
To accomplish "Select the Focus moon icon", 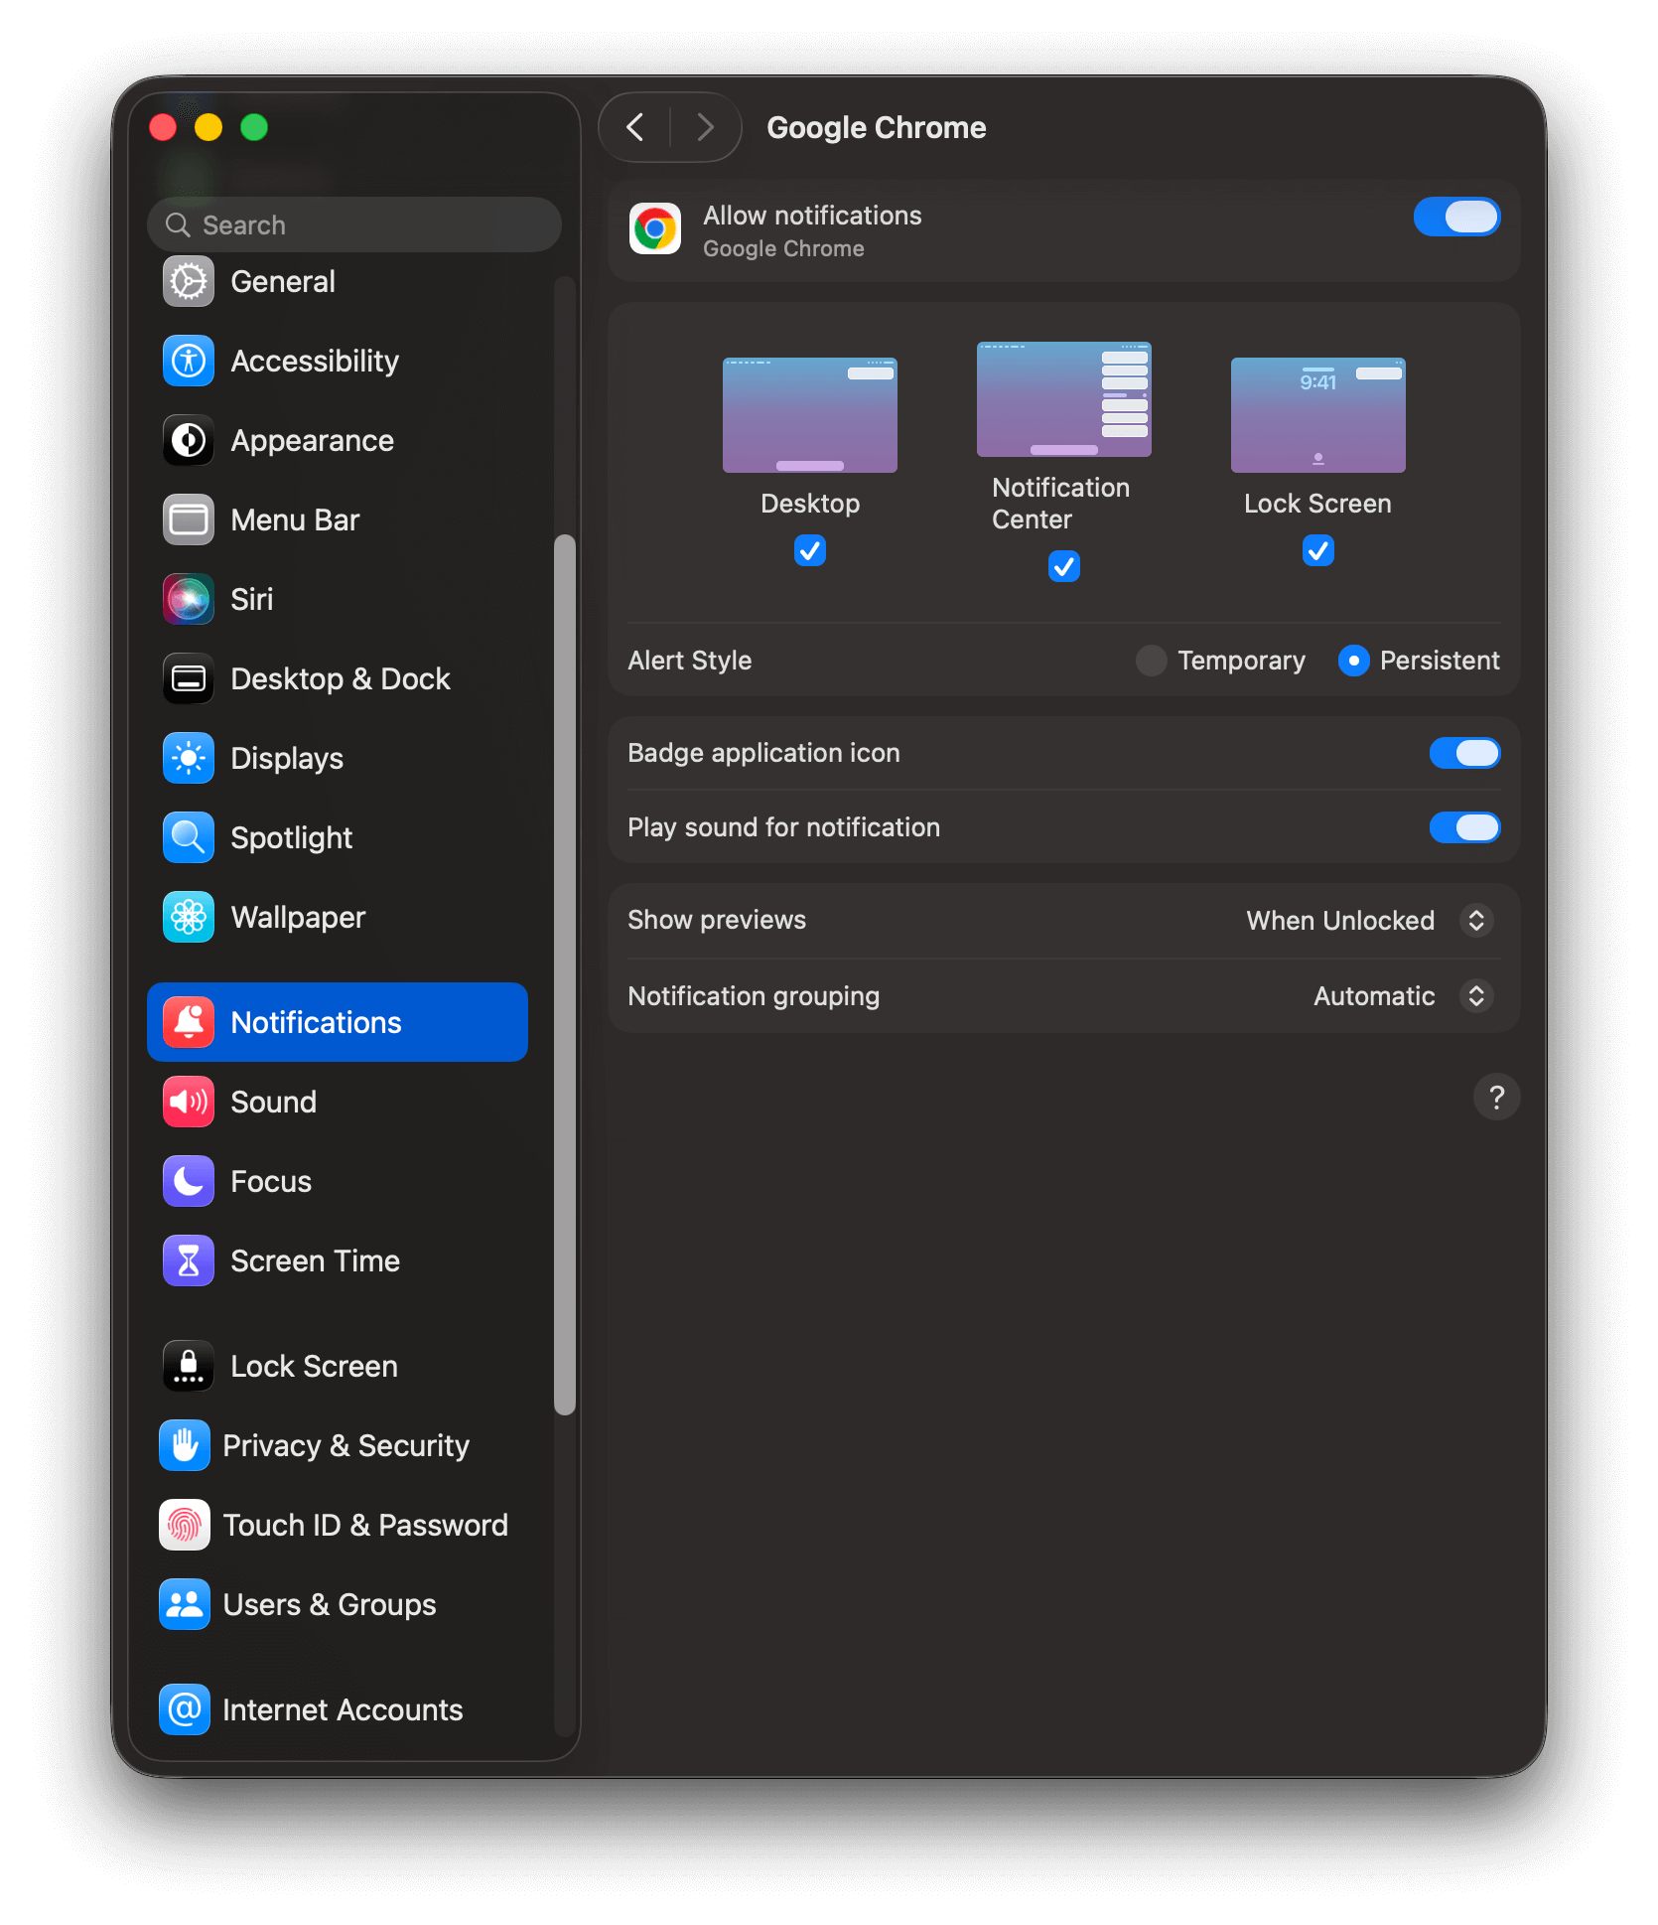I will [189, 1182].
